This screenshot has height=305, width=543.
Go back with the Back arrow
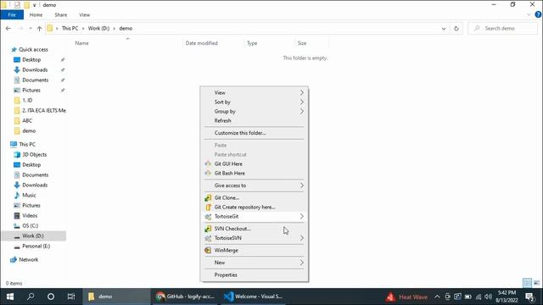pos(8,28)
